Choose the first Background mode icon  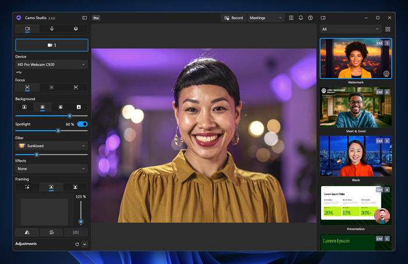coord(24,107)
